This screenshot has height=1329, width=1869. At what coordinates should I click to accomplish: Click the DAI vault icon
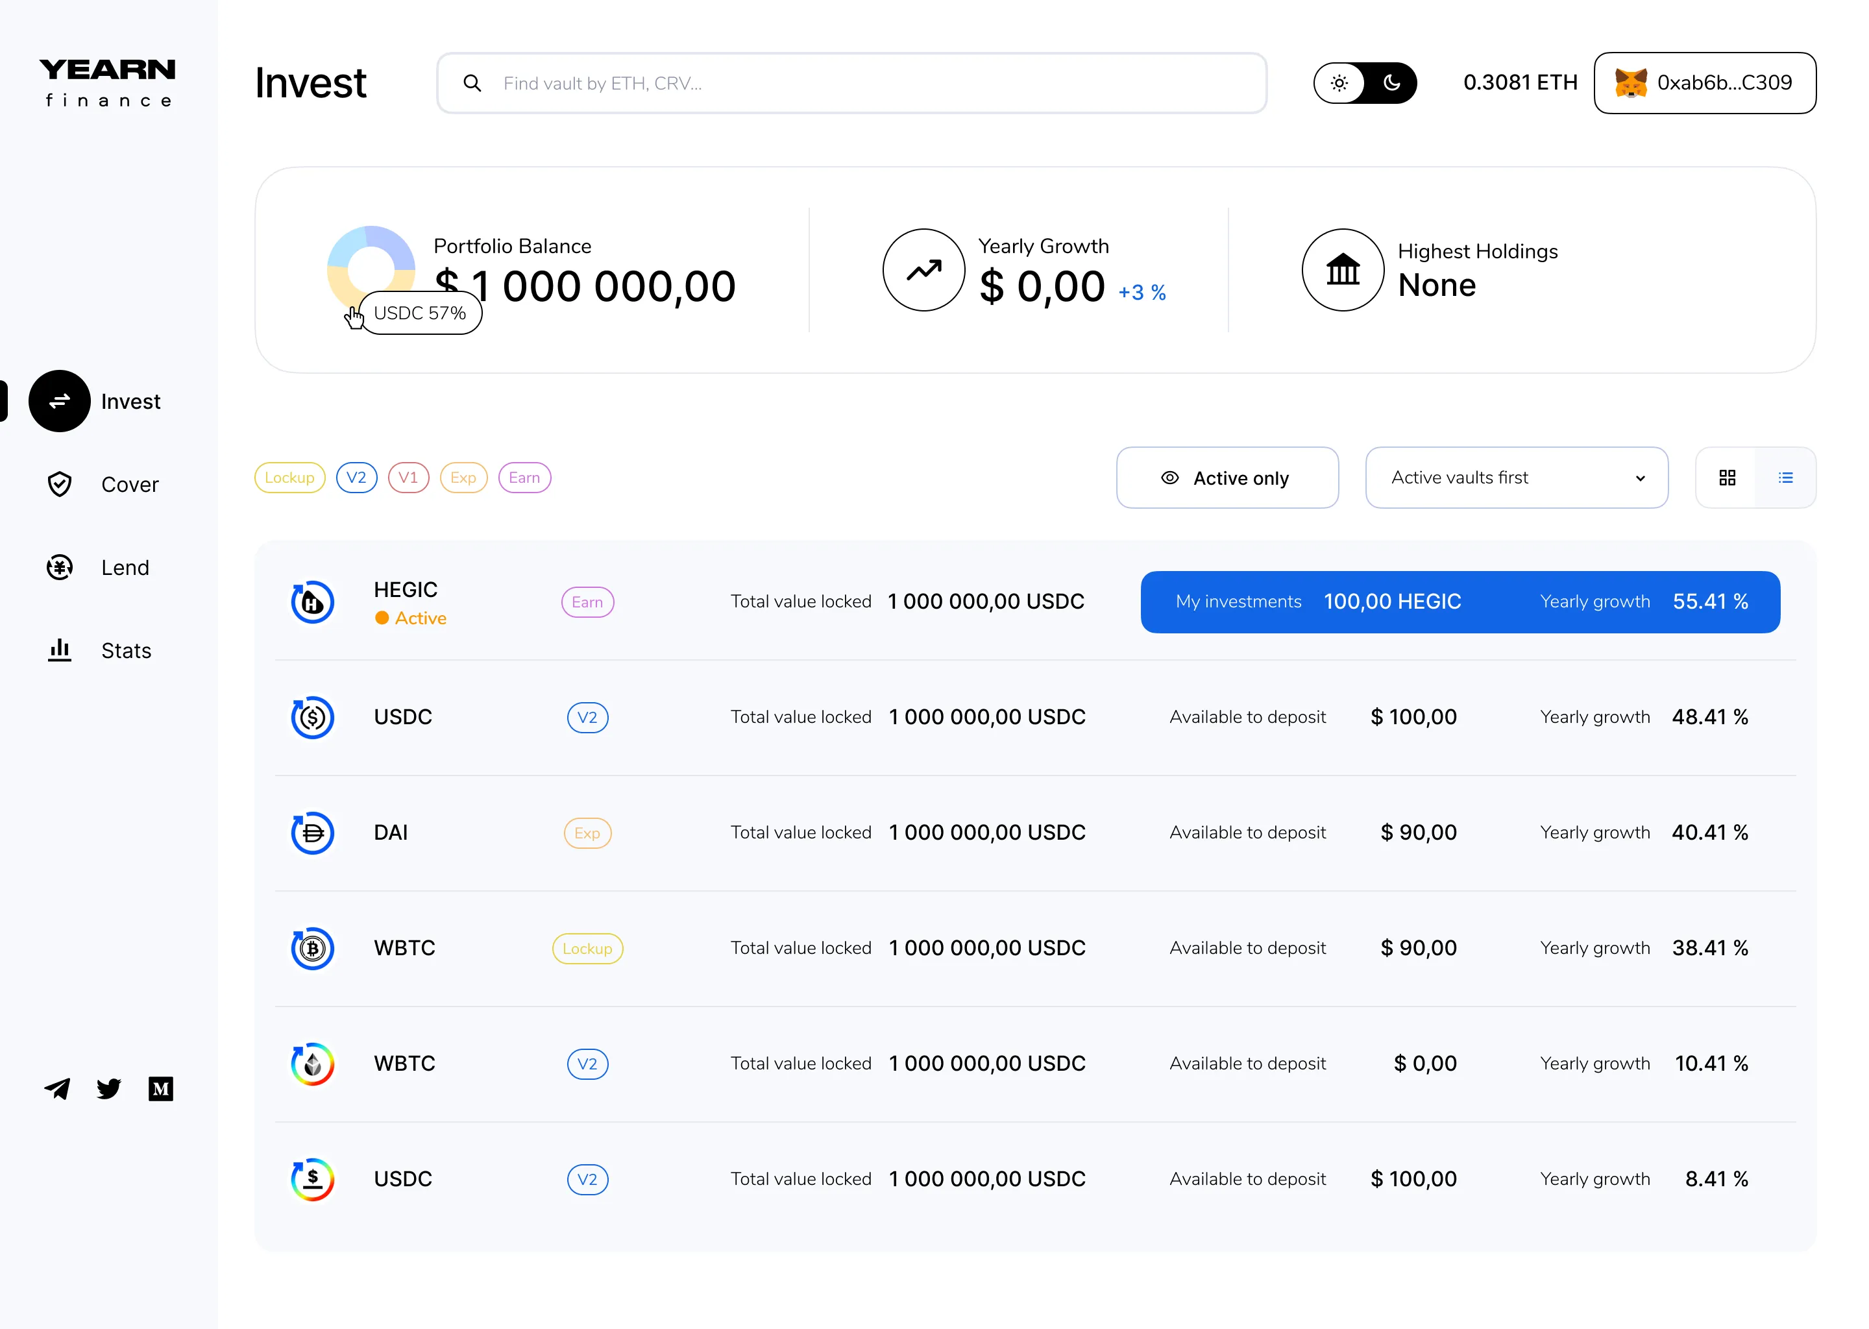pos(313,833)
